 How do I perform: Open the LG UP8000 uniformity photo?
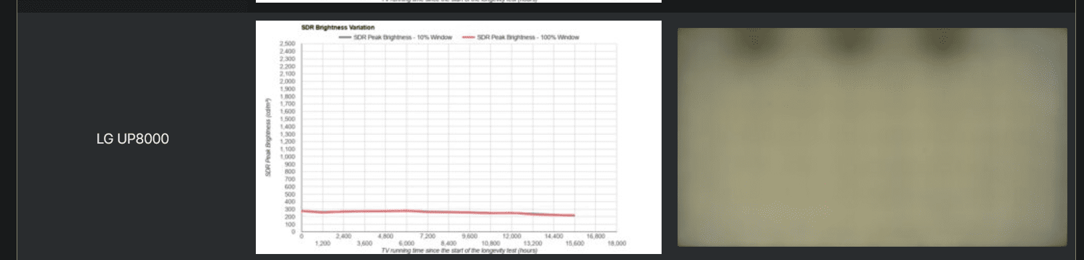pos(872,137)
